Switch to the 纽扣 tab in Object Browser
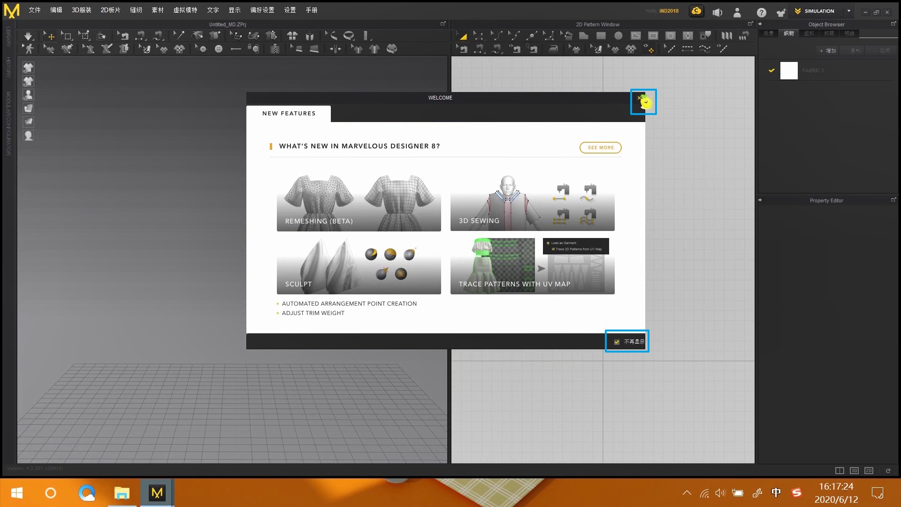 [809, 33]
